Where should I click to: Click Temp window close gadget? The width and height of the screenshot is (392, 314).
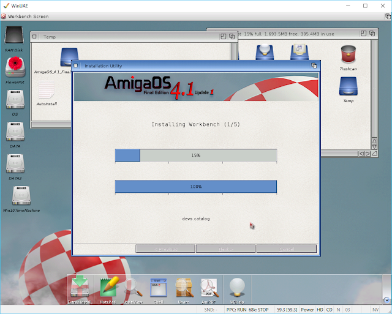34,37
